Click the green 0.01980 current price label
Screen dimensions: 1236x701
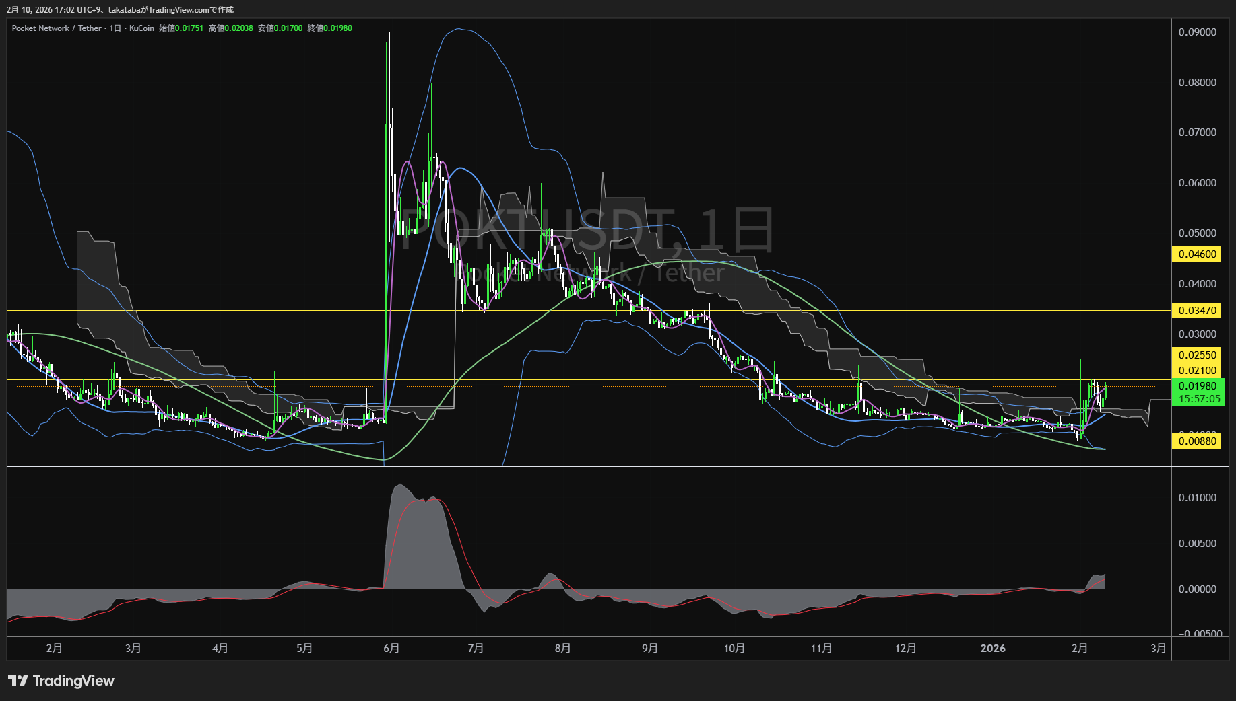pos(1197,386)
